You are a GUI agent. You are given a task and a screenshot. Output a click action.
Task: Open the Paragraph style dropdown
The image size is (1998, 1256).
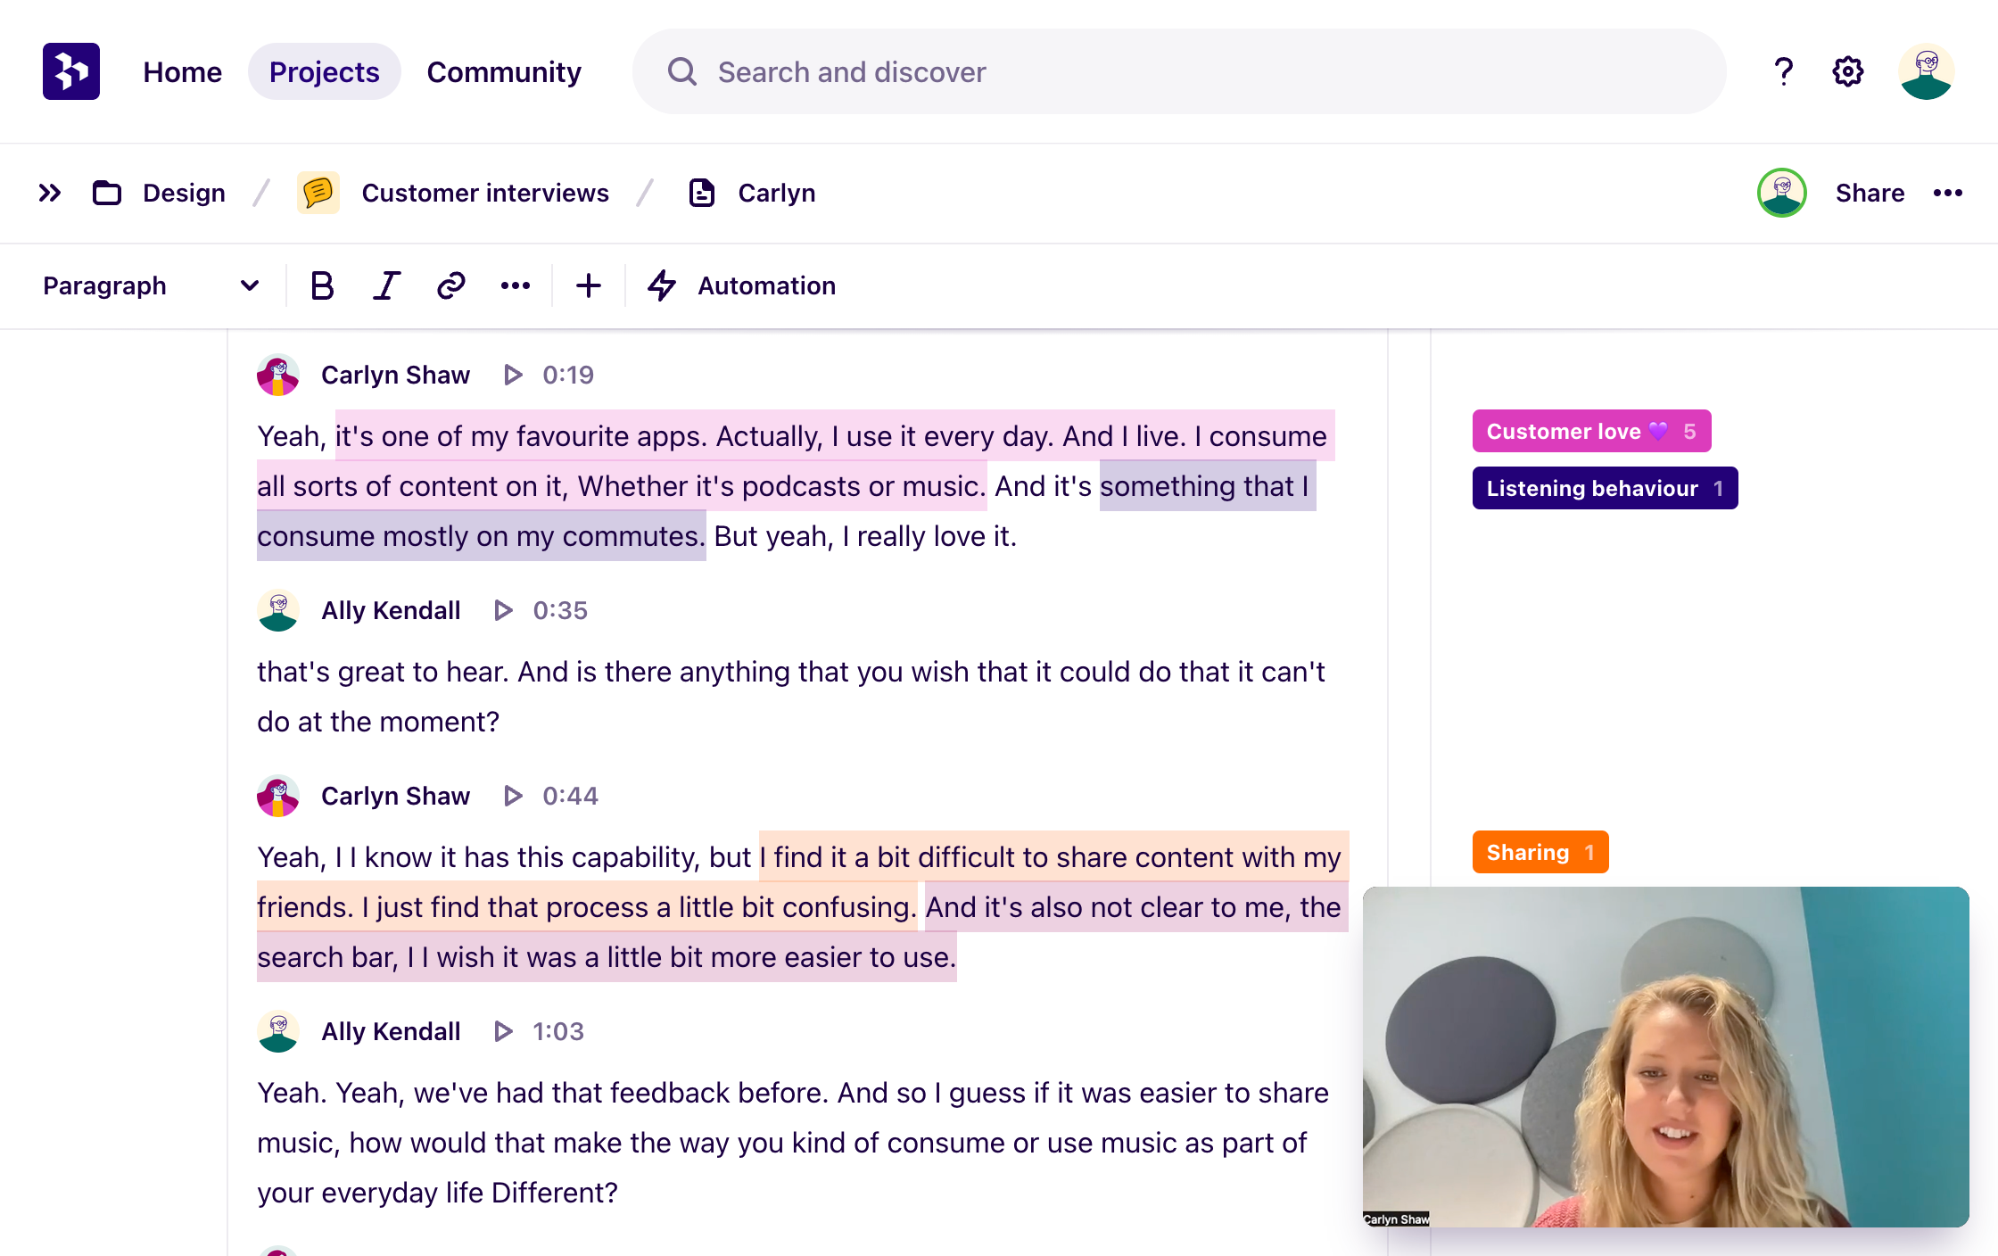click(x=150, y=285)
